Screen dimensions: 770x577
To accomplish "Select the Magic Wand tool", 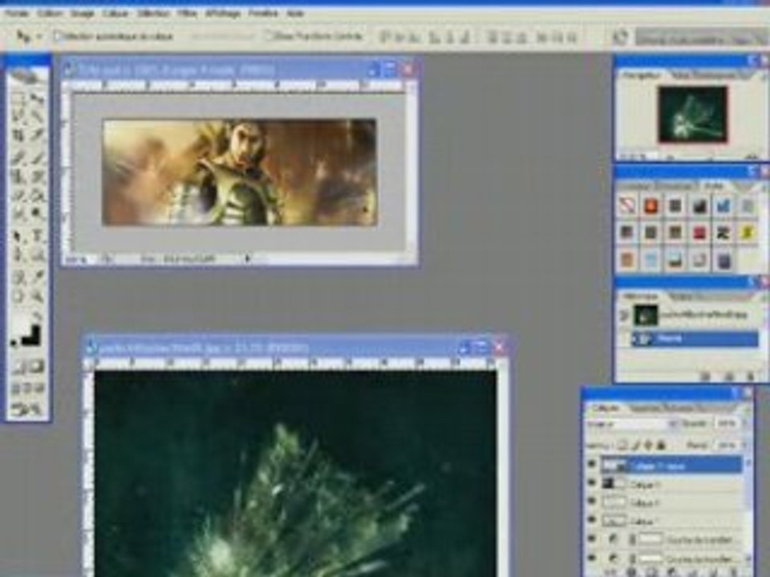I will 37,116.
